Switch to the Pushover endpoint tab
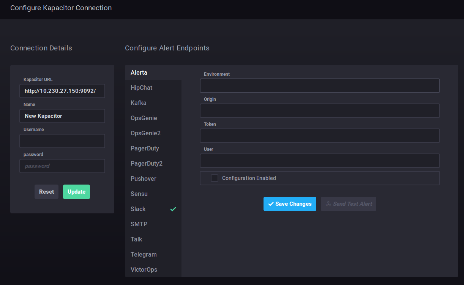The image size is (464, 285). click(x=153, y=179)
